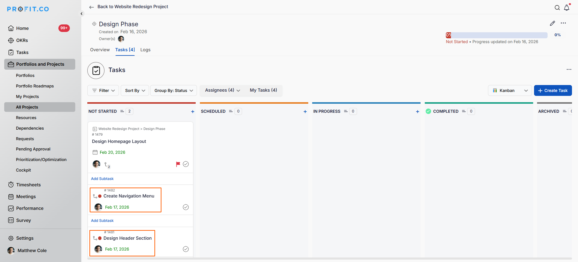This screenshot has width=578, height=262.
Task: Add a task to the Not Started column
Action: pyautogui.click(x=193, y=112)
